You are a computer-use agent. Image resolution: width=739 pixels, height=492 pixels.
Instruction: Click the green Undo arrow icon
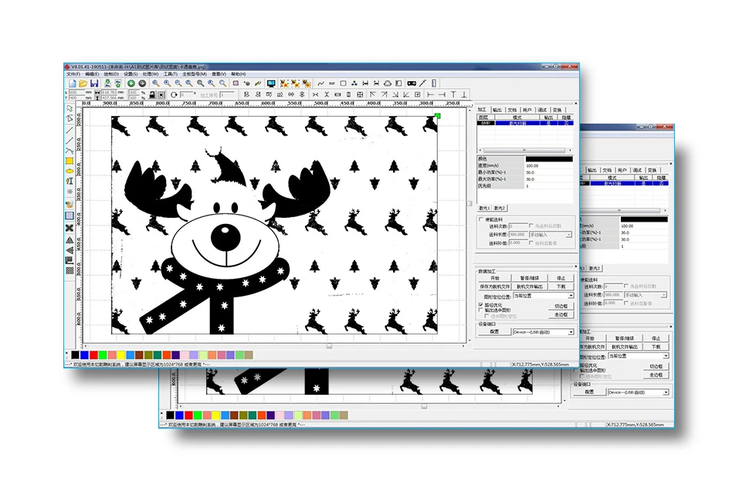131,83
